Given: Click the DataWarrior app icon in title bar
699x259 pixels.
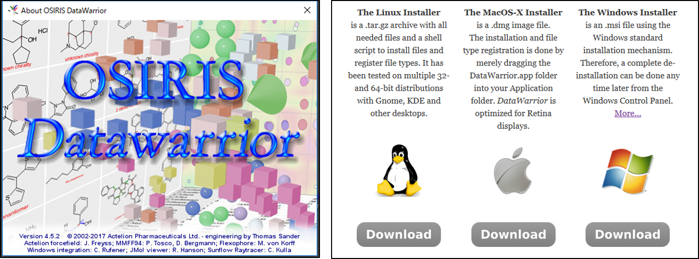Looking at the screenshot, I should coord(13,10).
